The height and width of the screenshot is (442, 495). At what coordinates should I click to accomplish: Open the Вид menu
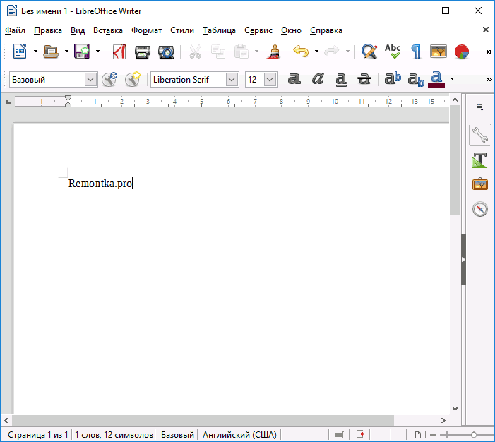click(x=78, y=30)
